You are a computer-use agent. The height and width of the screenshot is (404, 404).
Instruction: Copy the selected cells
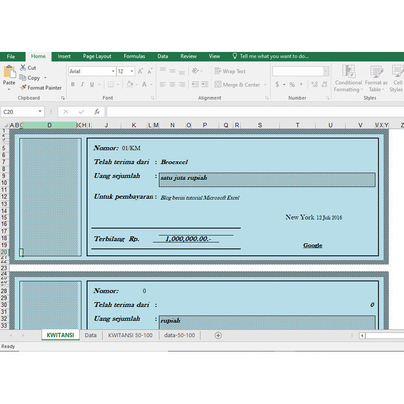30,78
